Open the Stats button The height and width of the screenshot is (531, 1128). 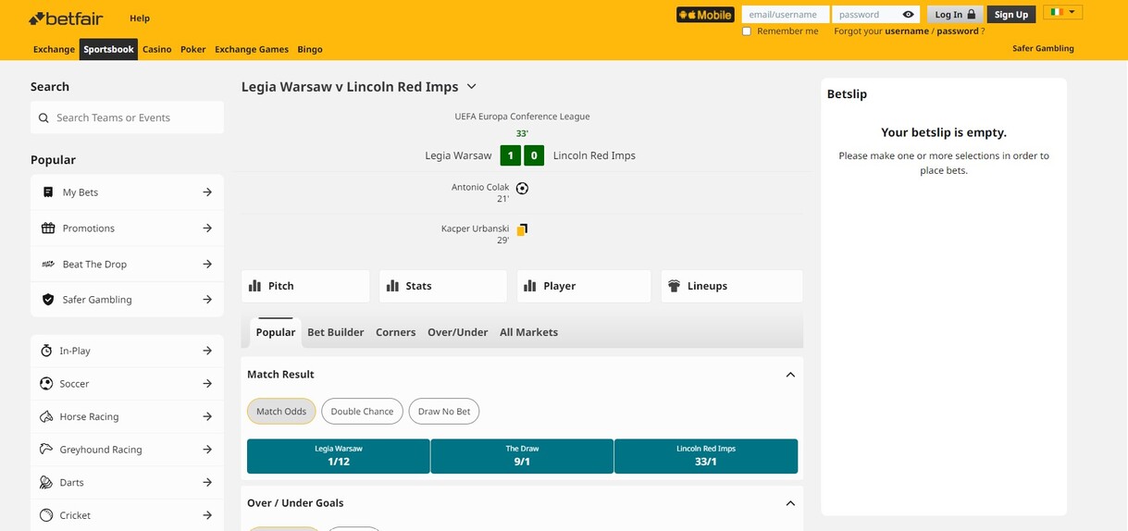[x=443, y=286]
